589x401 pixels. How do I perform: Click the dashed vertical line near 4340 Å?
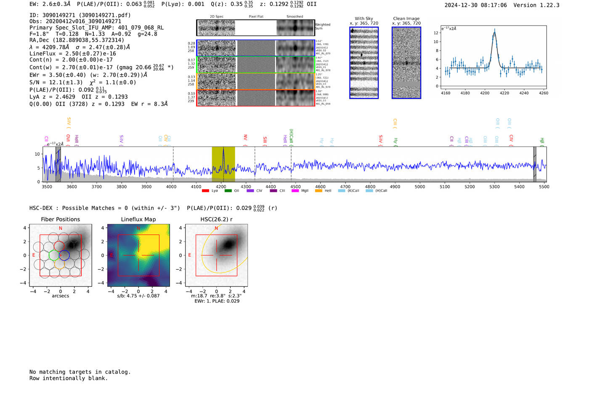click(x=255, y=165)
